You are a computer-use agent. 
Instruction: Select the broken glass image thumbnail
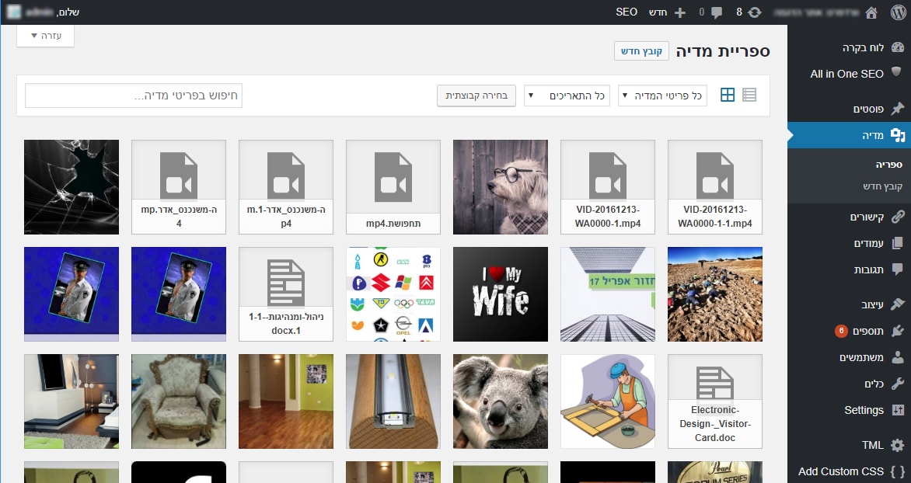[72, 187]
